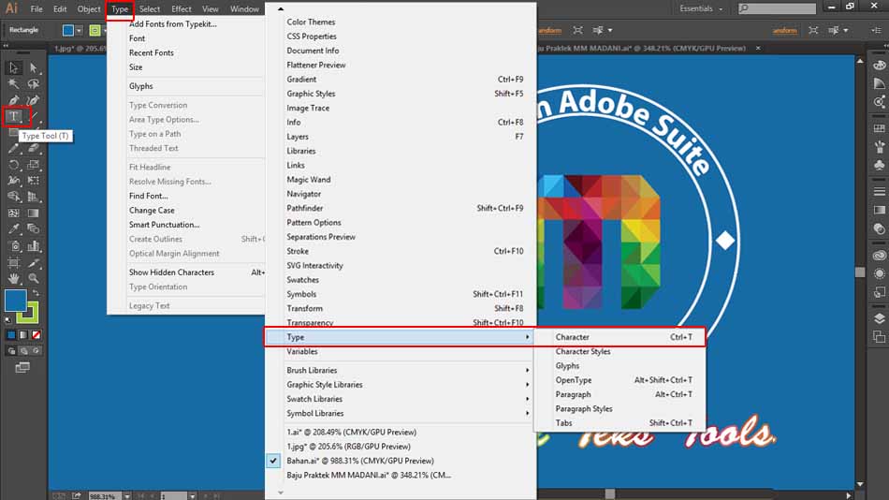
Task: Click the left Transform link in control bar
Action: pyautogui.click(x=548, y=30)
